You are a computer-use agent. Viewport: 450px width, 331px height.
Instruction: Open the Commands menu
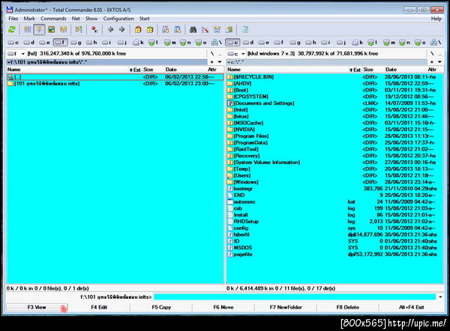53,18
